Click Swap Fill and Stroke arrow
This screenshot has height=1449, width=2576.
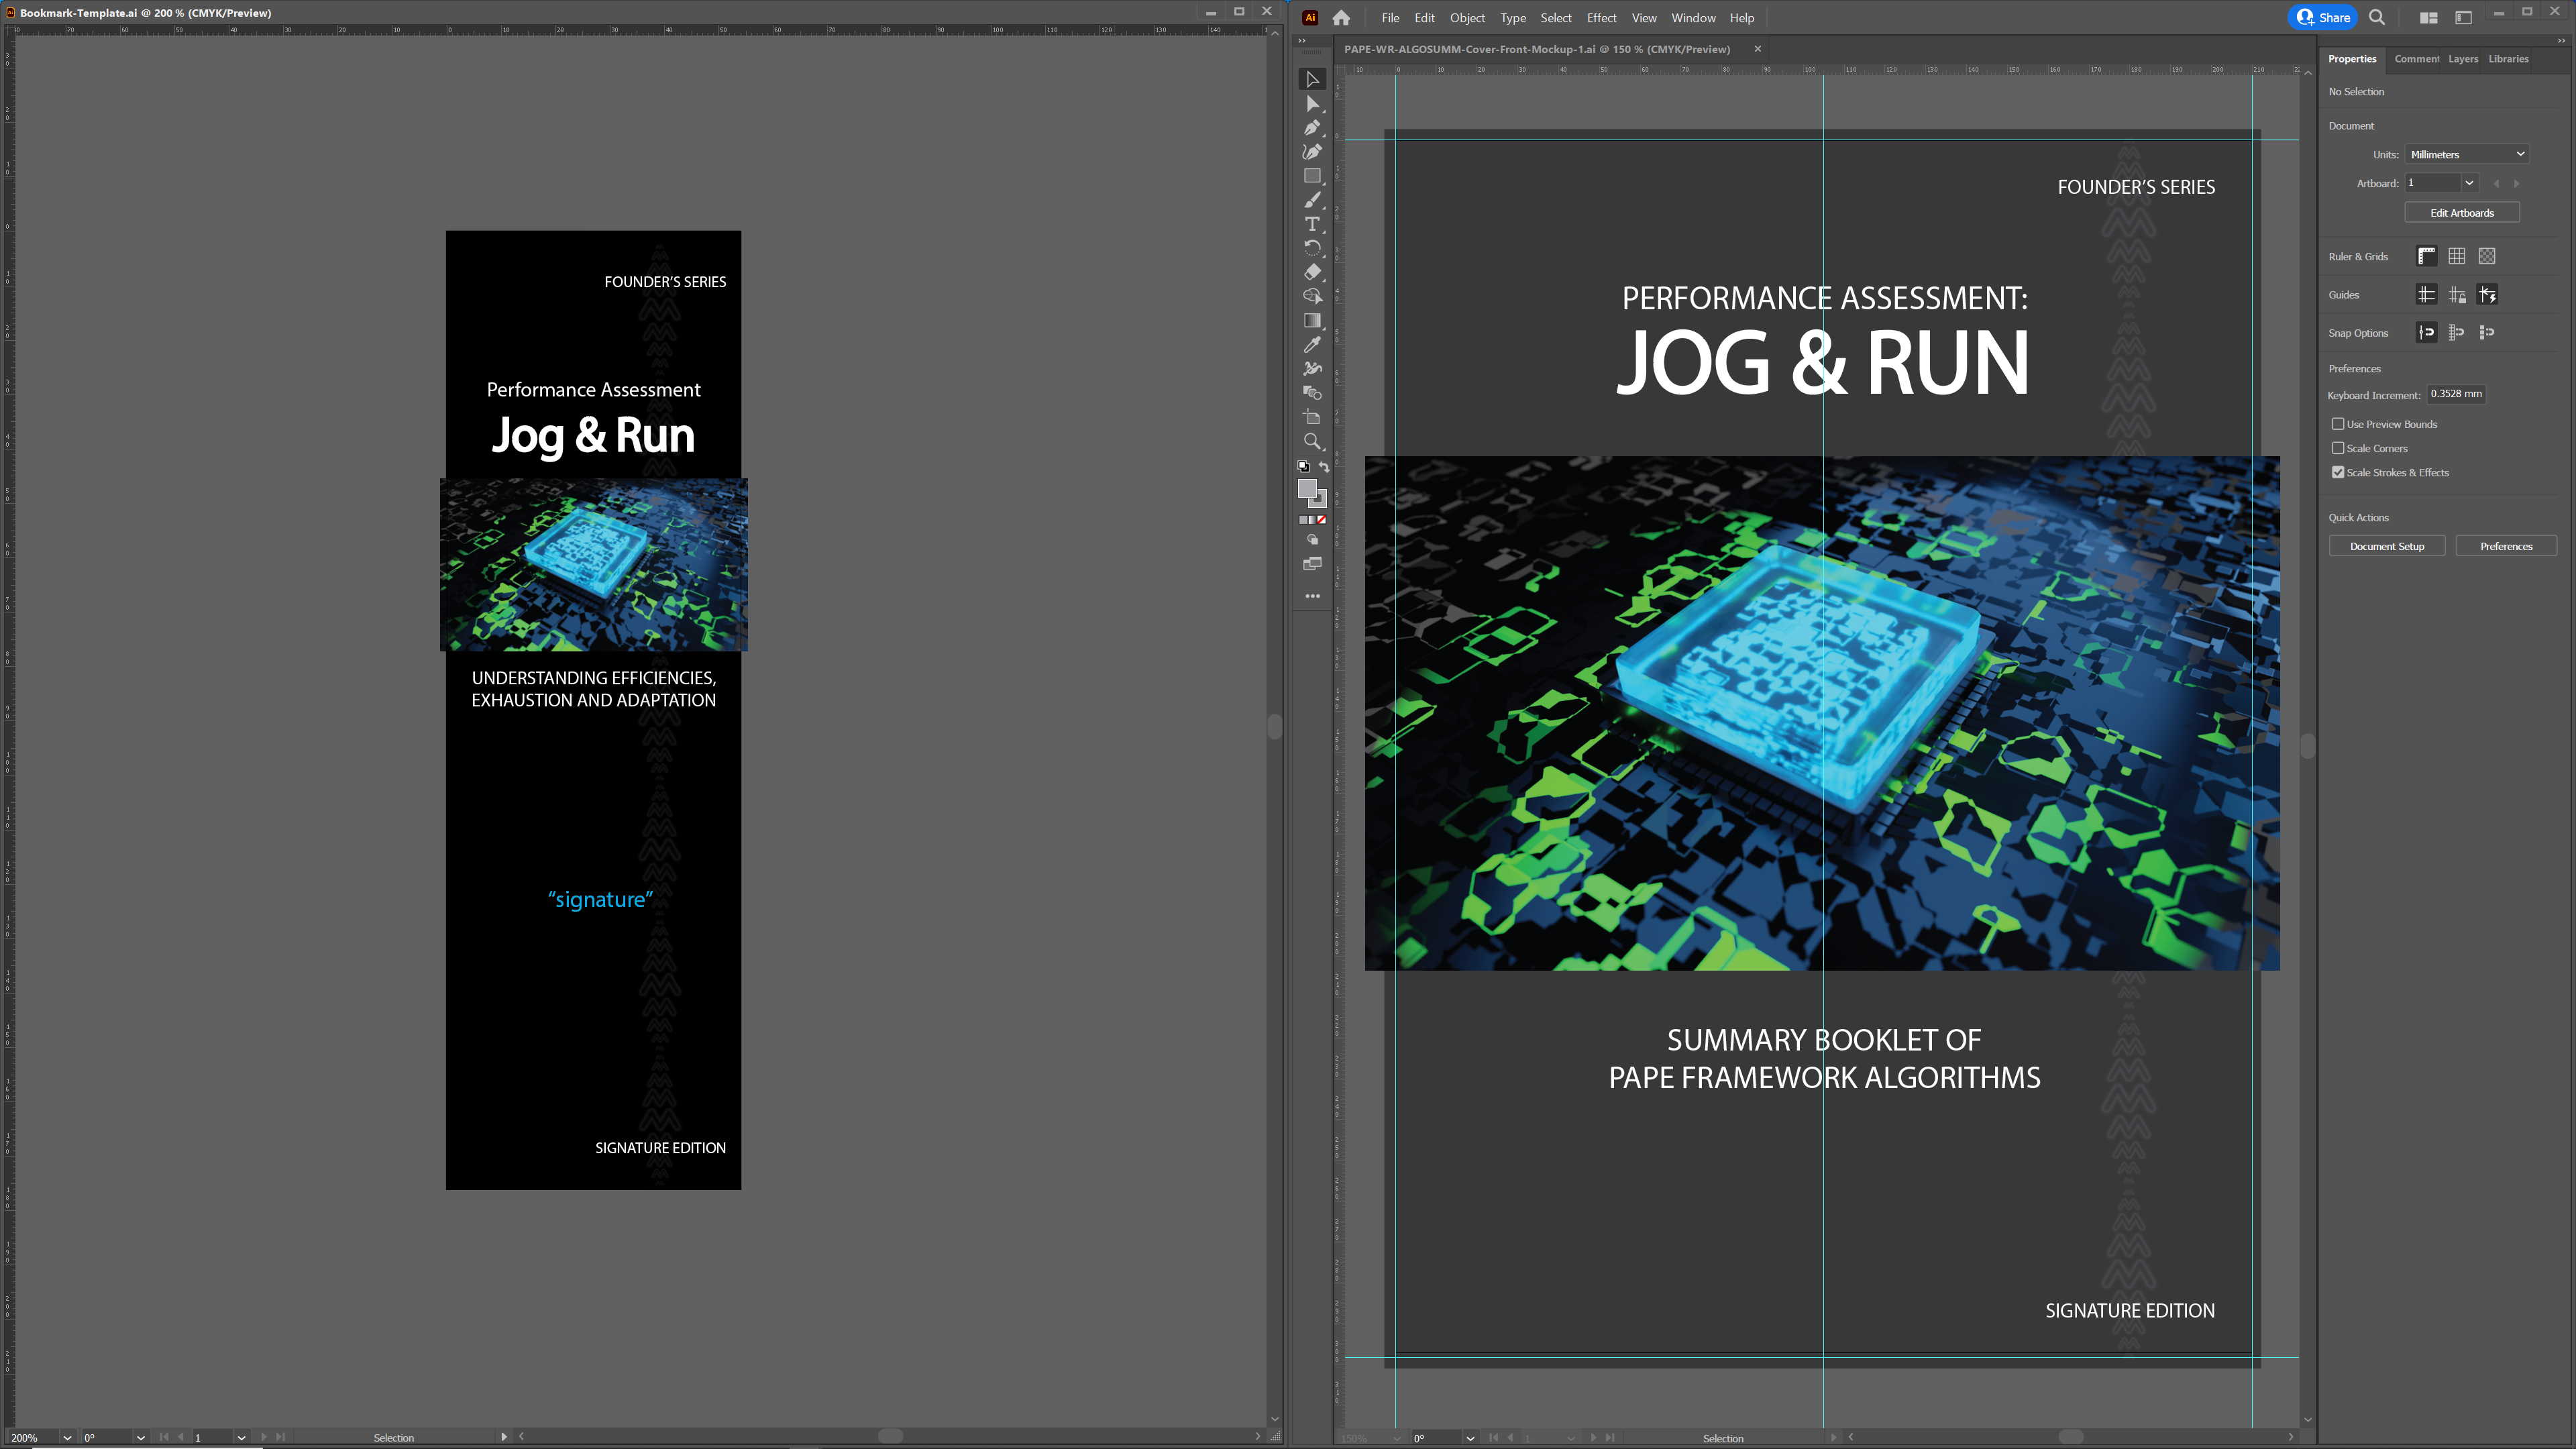[1323, 467]
